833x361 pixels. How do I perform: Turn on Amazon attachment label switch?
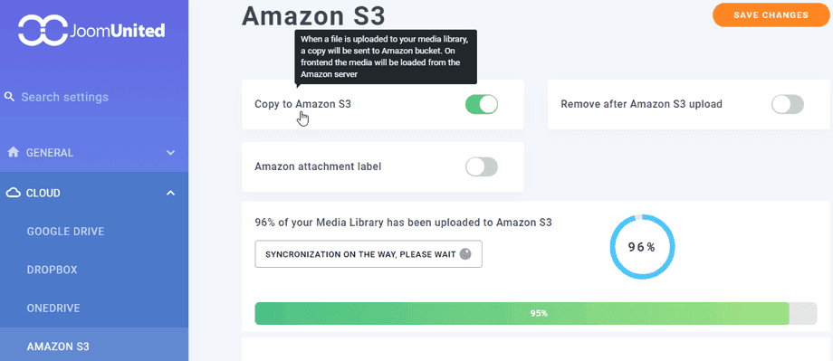tap(482, 166)
